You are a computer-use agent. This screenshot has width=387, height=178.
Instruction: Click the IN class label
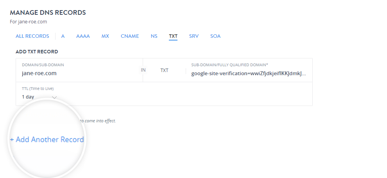[x=143, y=70]
